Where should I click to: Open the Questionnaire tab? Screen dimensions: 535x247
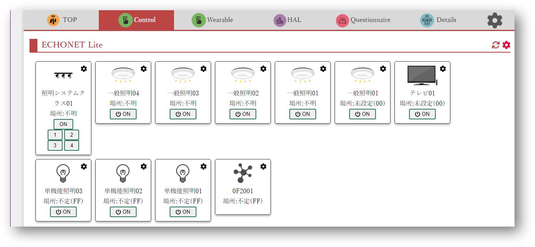[363, 20]
